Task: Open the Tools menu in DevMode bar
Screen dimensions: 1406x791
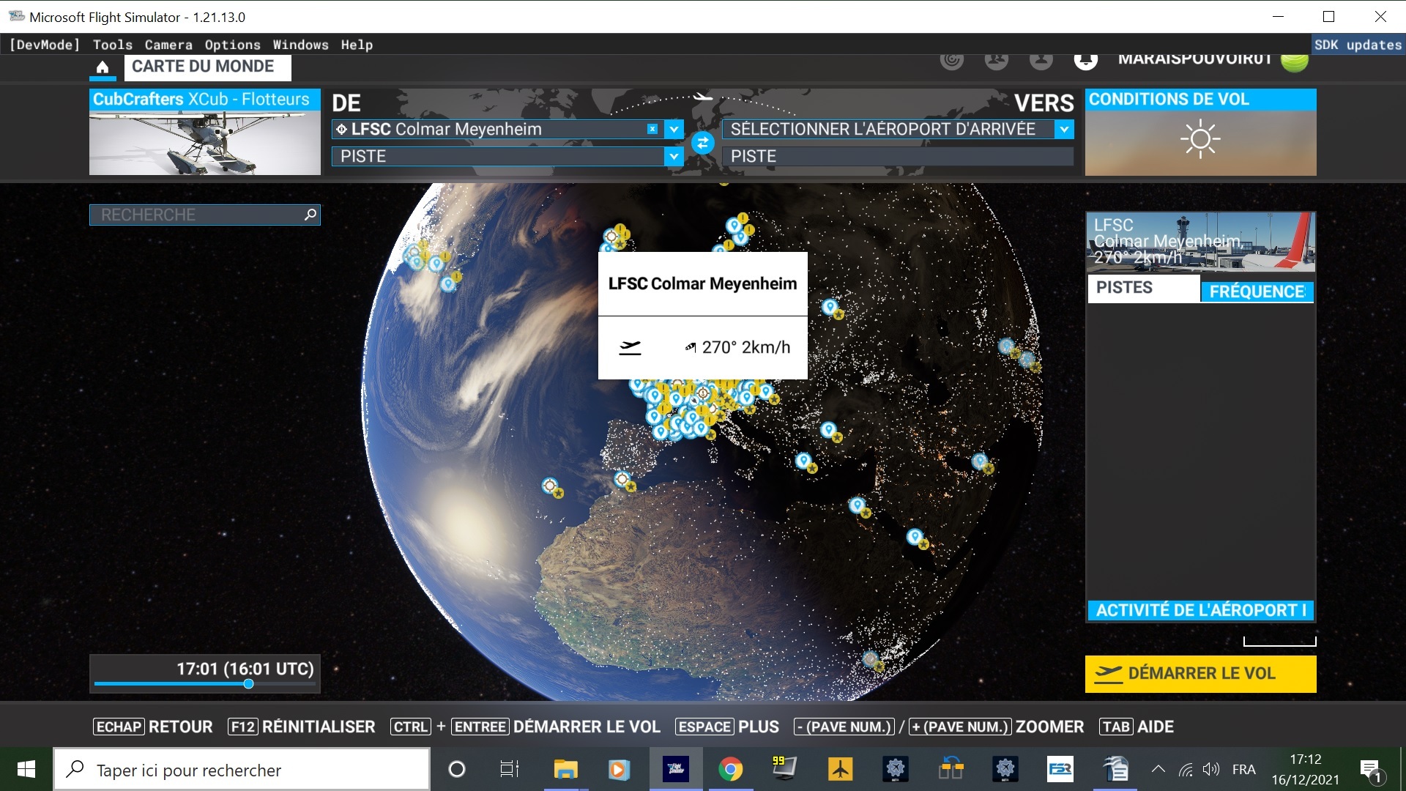Action: pyautogui.click(x=112, y=45)
